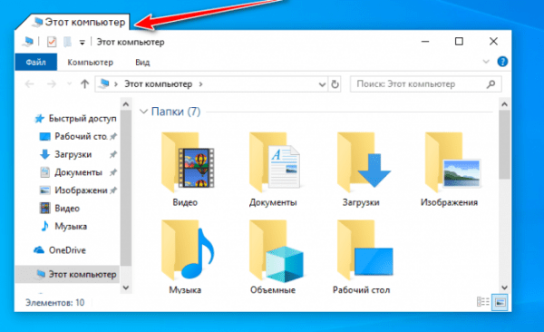Open the Рабочий стол folder icon
Viewport: 544px width, 332px height.
365,250
